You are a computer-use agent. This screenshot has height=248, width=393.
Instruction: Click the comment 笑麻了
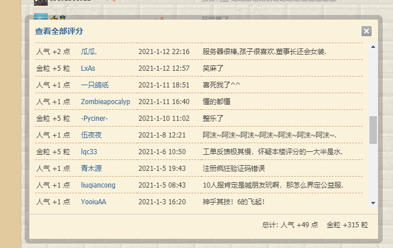pyautogui.click(x=213, y=68)
